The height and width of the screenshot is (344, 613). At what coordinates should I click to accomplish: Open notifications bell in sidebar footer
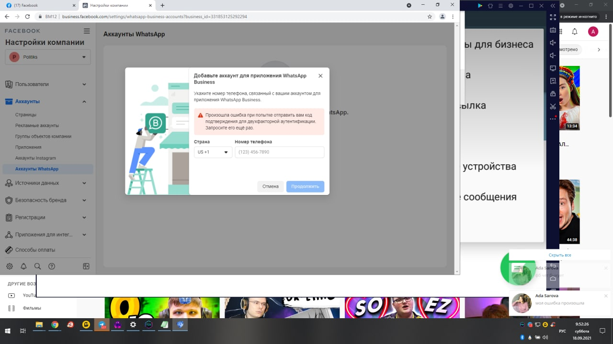23,266
